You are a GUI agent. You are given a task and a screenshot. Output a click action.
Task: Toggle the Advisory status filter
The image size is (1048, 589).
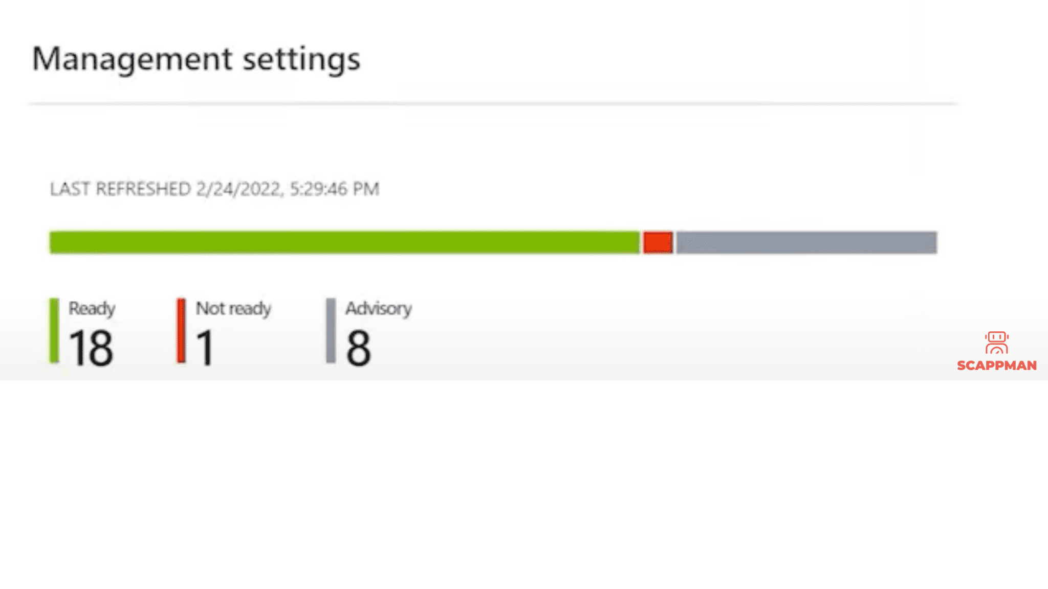[x=379, y=308]
